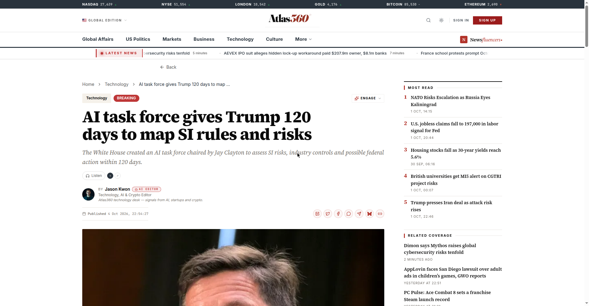Click the AI image share icon

click(x=317, y=214)
